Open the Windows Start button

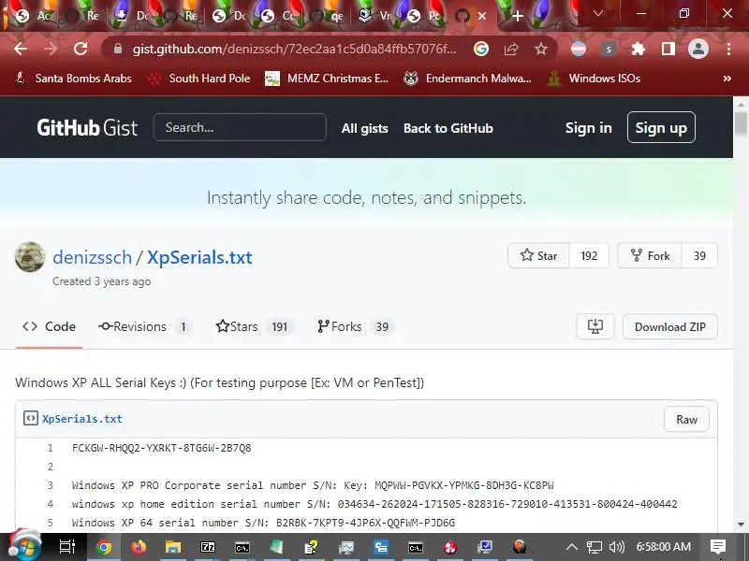[24, 546]
